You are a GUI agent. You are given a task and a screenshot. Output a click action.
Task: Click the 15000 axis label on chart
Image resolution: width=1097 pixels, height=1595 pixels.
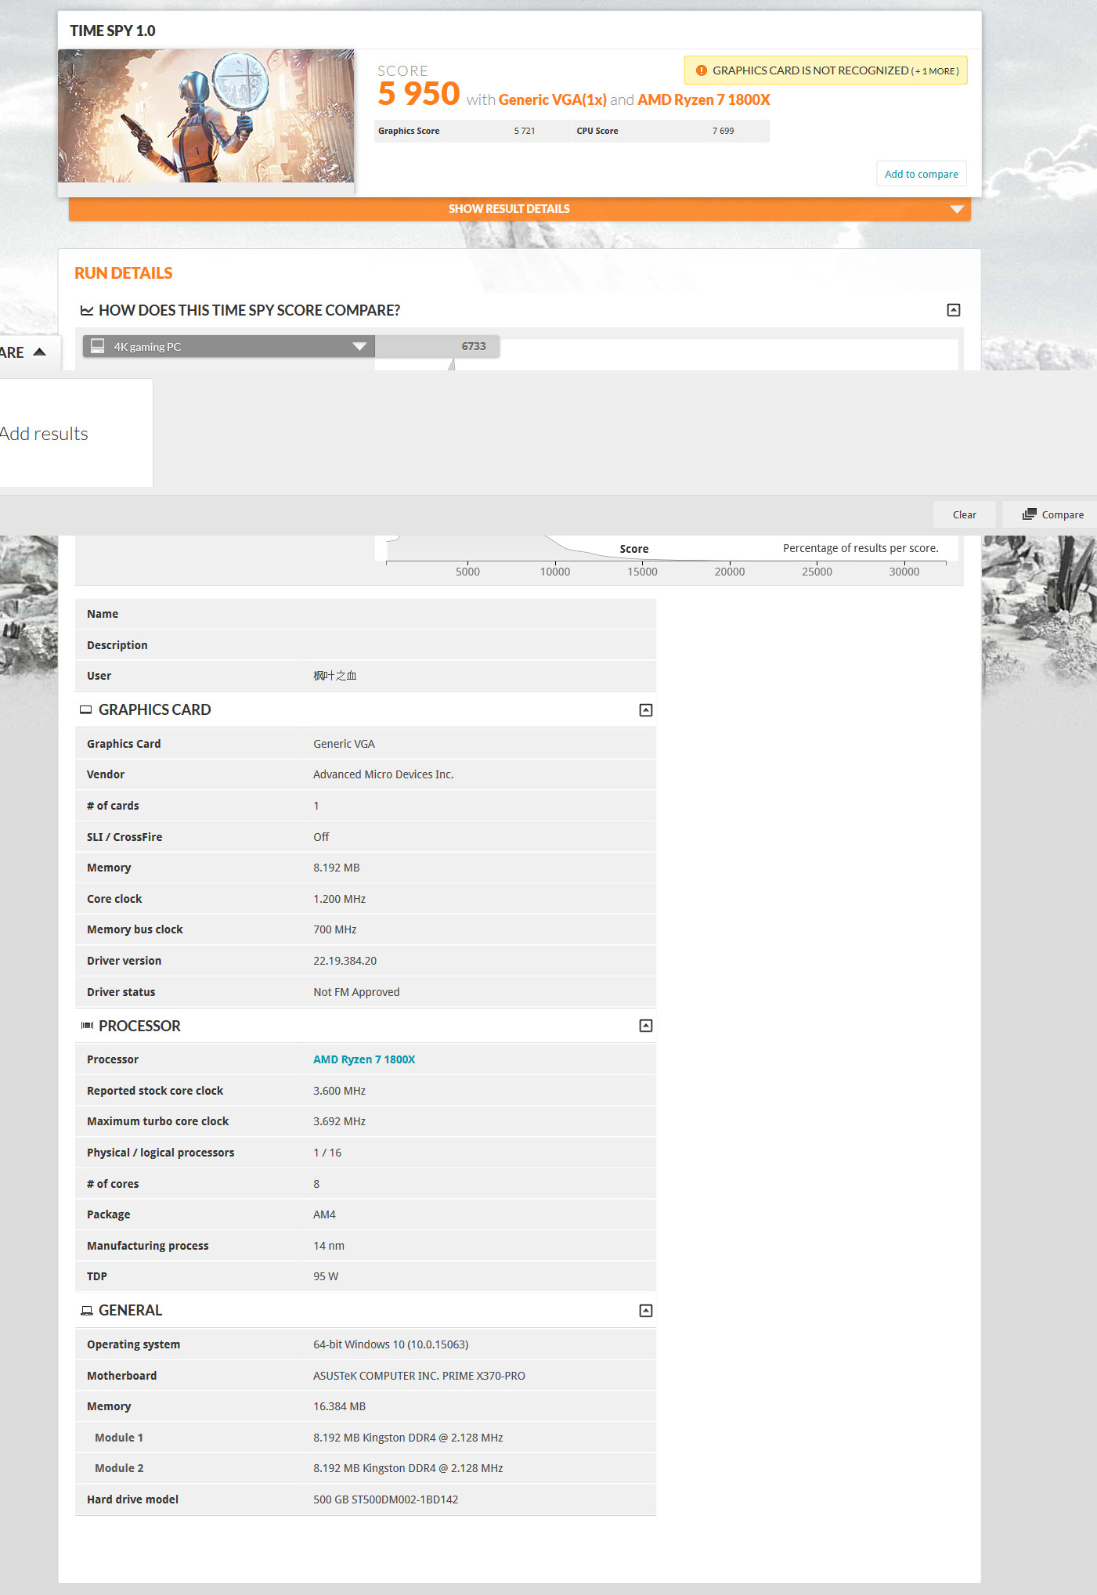642,572
